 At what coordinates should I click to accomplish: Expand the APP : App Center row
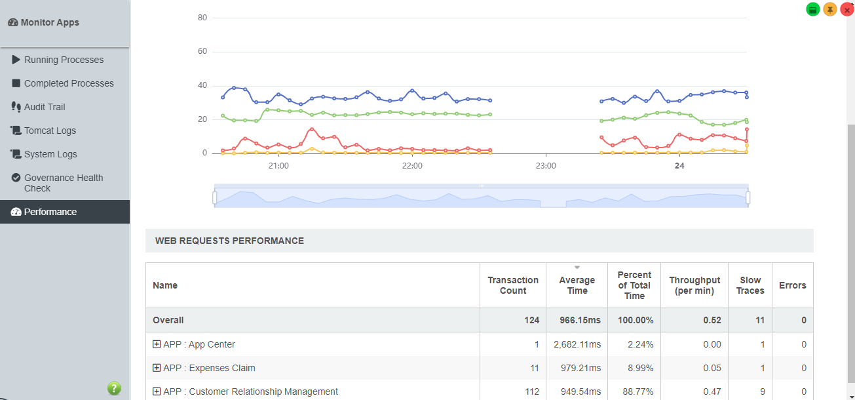pos(157,344)
